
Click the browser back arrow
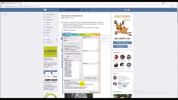(x=1, y=6)
